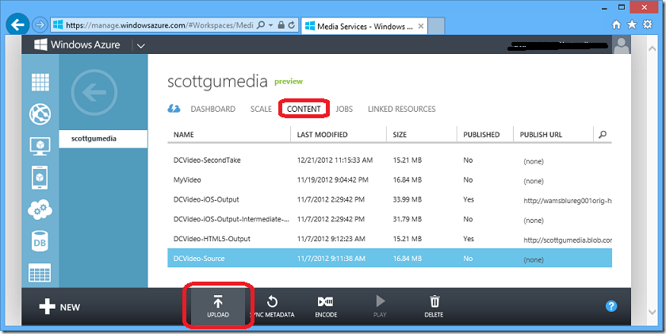Viewport: 666px width, 334px height.
Task: Select the DCVideo-Source row
Action: [389, 259]
